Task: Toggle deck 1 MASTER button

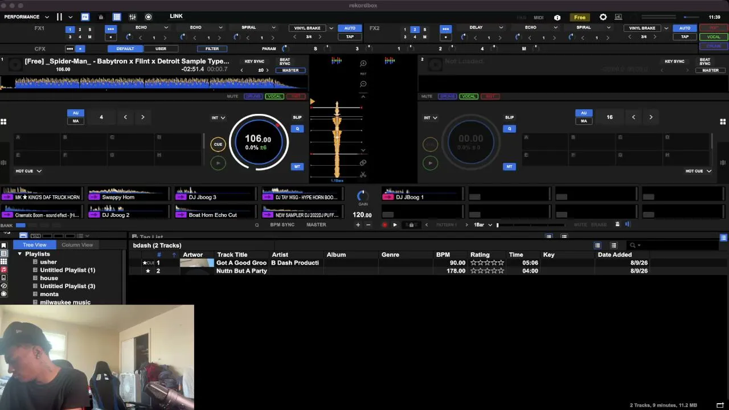Action: 290,71
